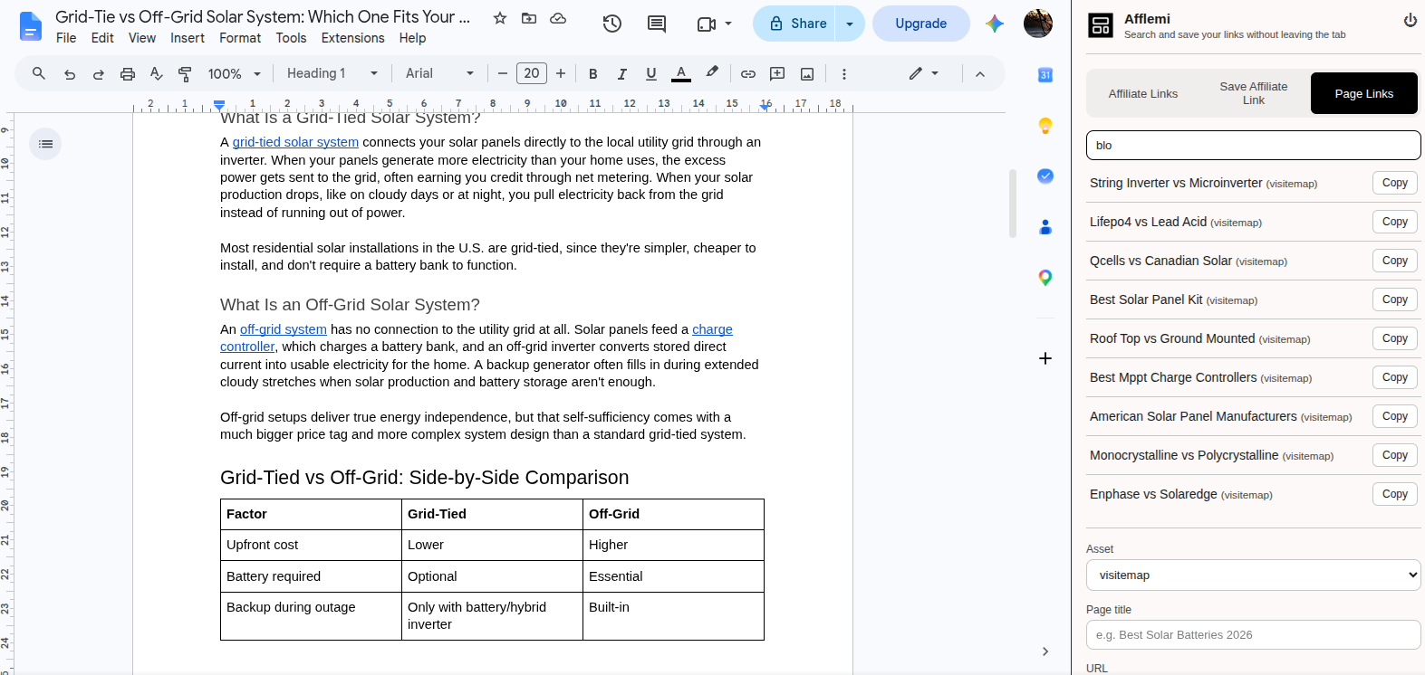Open the editing mode pencil dropdown
The height and width of the screenshot is (675, 1425).
point(924,73)
